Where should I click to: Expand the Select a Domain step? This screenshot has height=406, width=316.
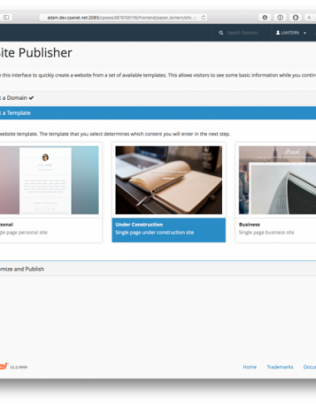tap(158, 98)
